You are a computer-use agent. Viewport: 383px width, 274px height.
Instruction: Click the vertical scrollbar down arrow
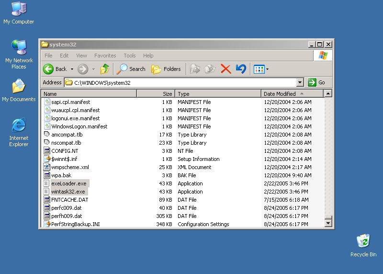(x=328, y=223)
